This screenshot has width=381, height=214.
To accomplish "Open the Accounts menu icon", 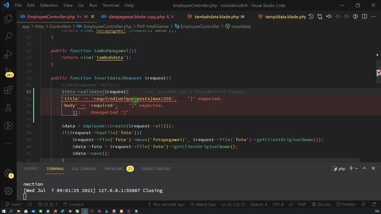I will click(9, 174).
